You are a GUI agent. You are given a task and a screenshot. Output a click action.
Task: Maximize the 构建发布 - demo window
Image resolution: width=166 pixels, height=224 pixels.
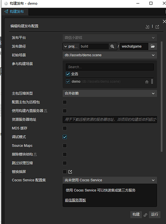tap(151, 3)
